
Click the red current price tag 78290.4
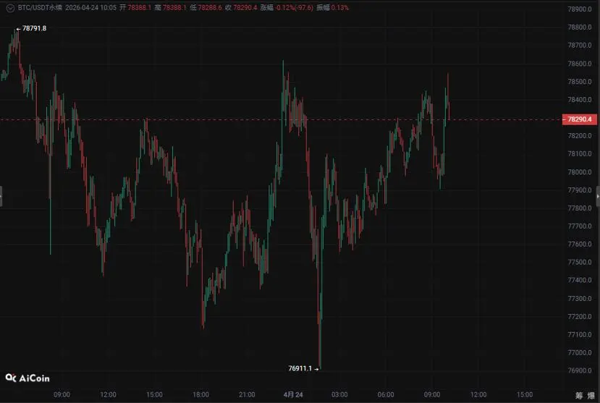579,119
